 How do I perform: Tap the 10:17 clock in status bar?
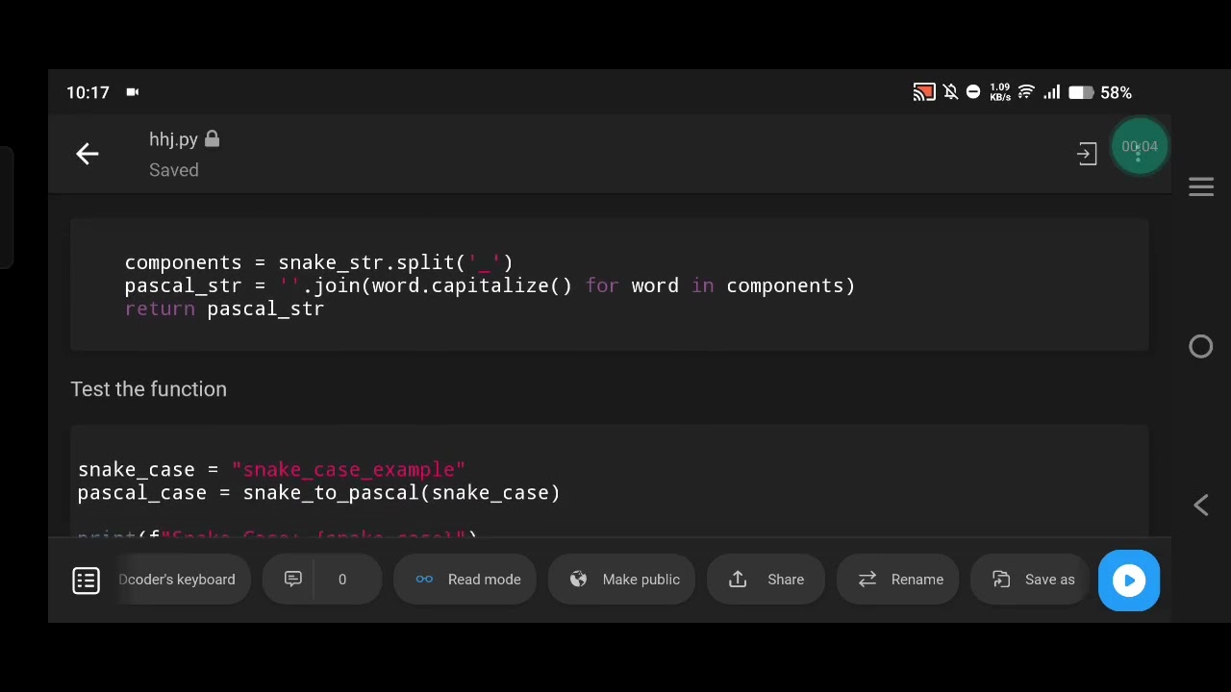pyautogui.click(x=88, y=92)
